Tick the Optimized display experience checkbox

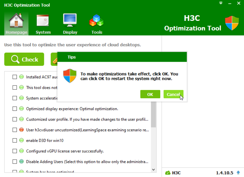[x=15, y=108]
